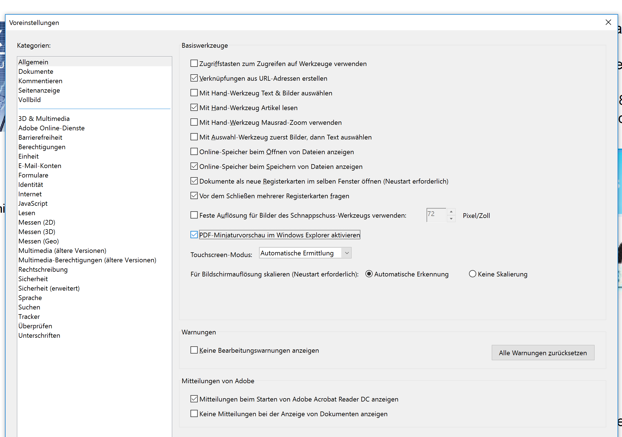622x437 pixels.
Task: Increase the Pixel/Zoll value with up arrow
Action: tap(451, 212)
